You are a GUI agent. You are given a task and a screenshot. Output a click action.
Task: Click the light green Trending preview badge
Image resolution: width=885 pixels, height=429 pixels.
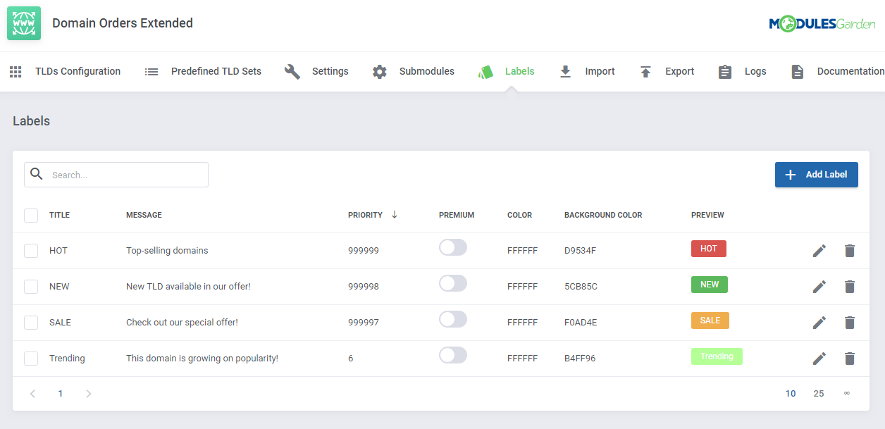click(717, 356)
